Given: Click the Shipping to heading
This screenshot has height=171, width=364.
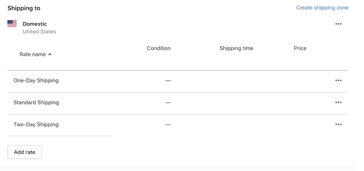Looking at the screenshot, I should pos(24,8).
